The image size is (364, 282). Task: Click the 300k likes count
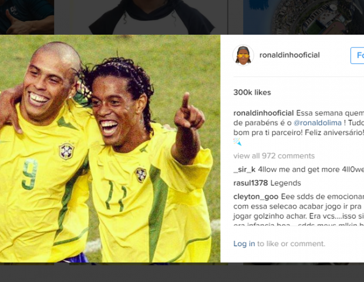tap(252, 92)
